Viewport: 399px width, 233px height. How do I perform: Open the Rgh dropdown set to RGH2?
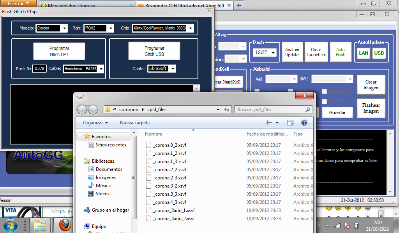pyautogui.click(x=111, y=28)
